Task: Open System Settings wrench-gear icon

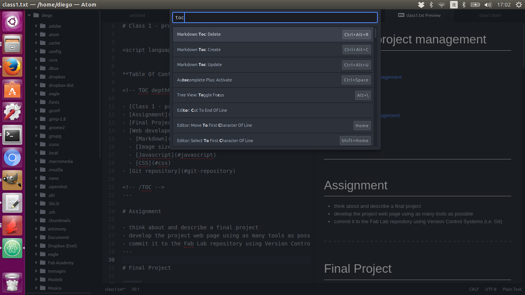Action: [13, 112]
